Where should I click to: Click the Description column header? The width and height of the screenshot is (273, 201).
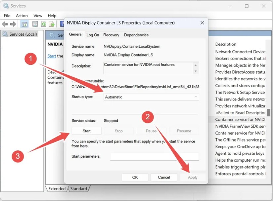pyautogui.click(x=226, y=44)
